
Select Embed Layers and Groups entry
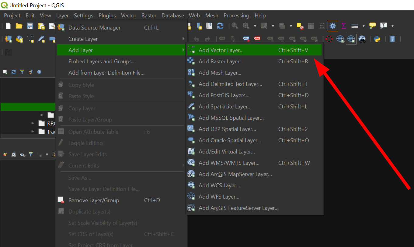pos(121,61)
